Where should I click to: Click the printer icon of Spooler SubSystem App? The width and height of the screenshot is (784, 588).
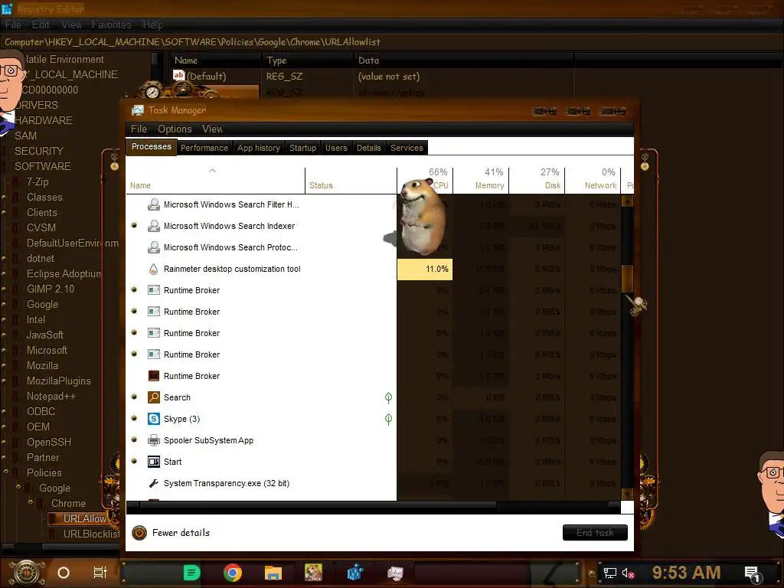[x=153, y=440]
